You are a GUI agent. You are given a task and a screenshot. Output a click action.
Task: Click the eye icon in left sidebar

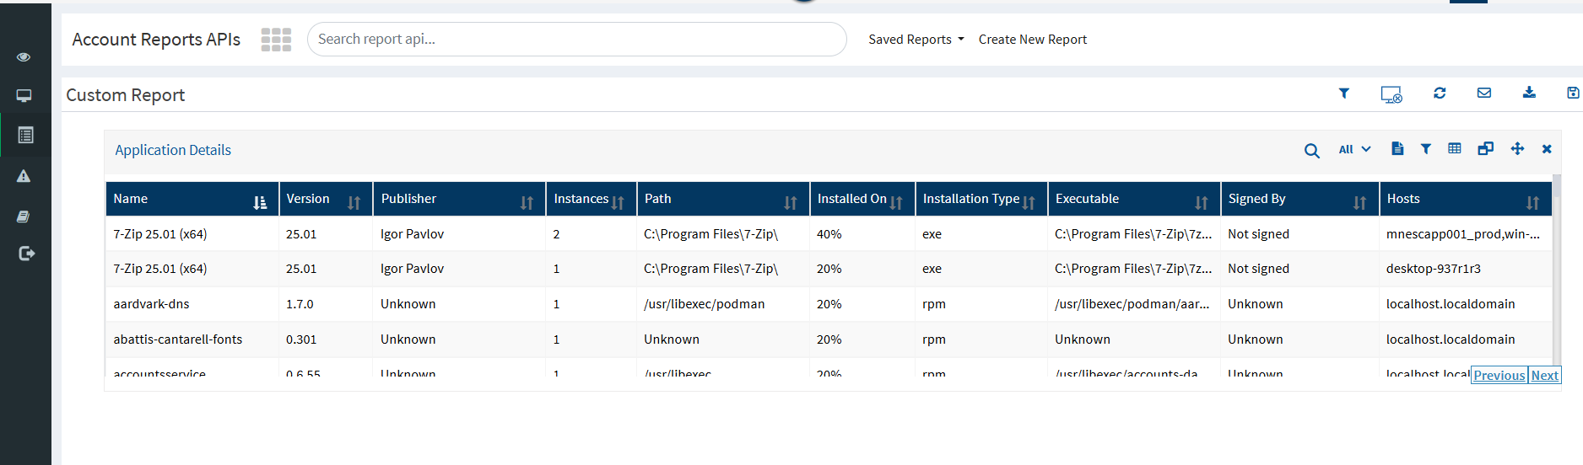(24, 57)
